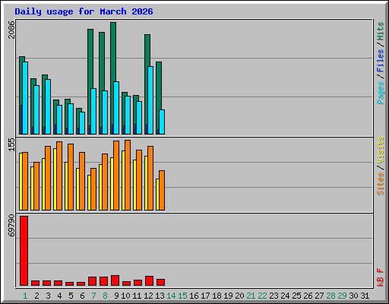The height and width of the screenshot is (304, 389).
Task: Click the "Daily usage for March 2026" title
Action: click(84, 11)
